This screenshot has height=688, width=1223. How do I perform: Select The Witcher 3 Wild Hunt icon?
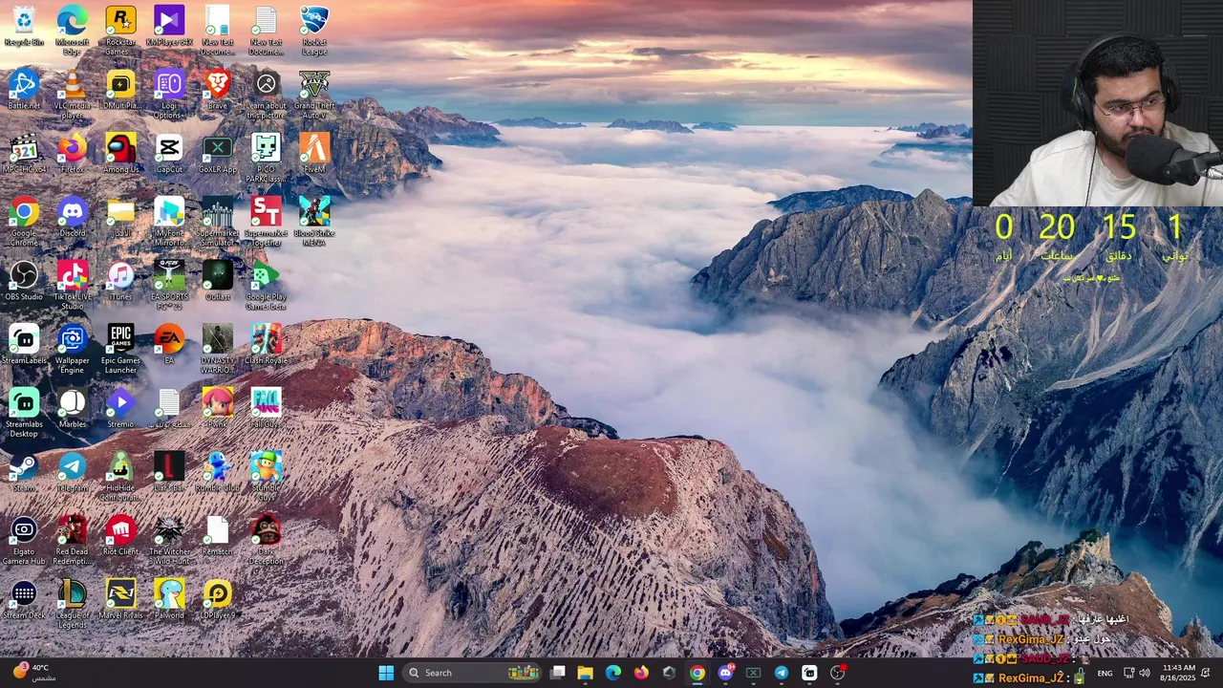169,541
